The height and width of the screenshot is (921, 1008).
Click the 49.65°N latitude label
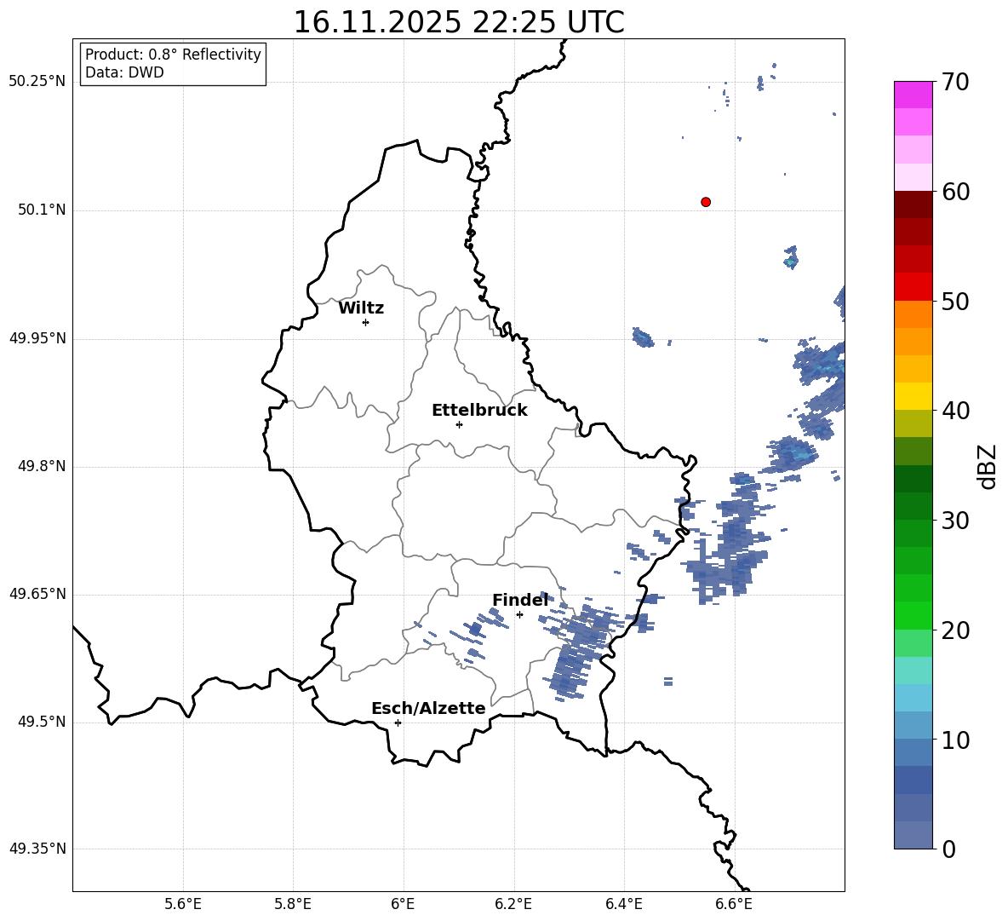pos(37,594)
